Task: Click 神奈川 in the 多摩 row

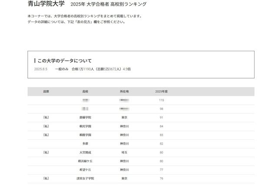Action: click(124, 144)
